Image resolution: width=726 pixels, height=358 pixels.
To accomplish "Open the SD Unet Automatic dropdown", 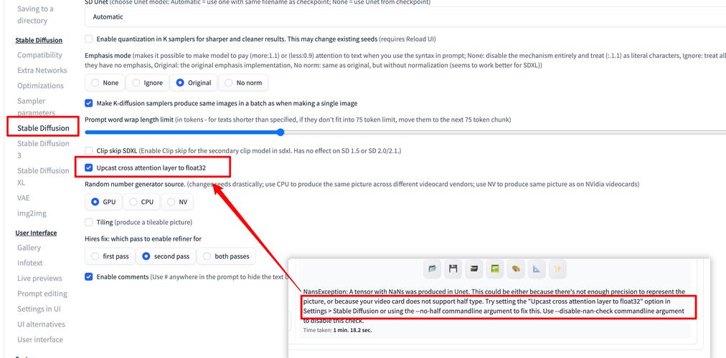I will click(x=405, y=17).
